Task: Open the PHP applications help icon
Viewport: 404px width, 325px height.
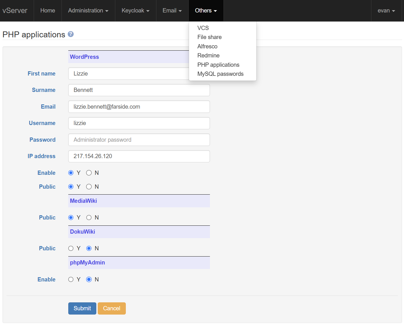Action: point(71,34)
